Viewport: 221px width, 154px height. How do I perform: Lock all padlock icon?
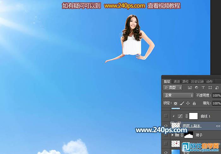[x=194, y=103]
